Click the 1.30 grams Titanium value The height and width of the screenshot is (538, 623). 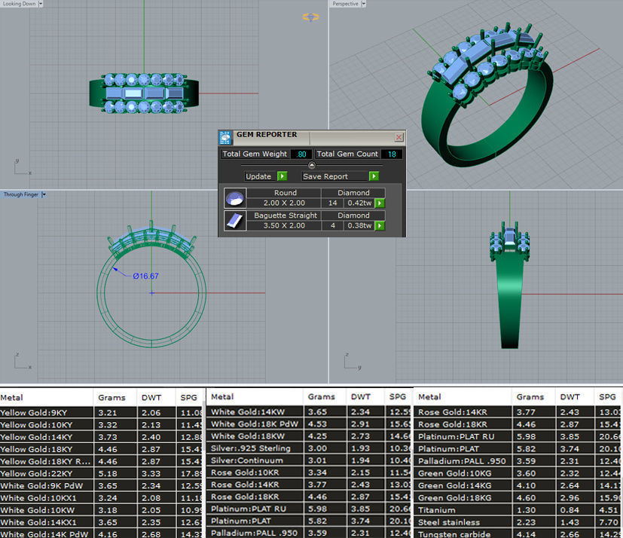(526, 510)
